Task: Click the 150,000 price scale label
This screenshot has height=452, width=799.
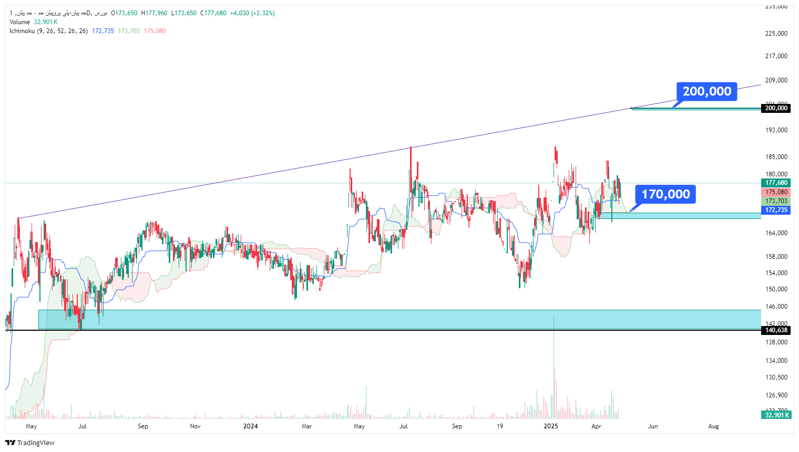Action: point(776,289)
